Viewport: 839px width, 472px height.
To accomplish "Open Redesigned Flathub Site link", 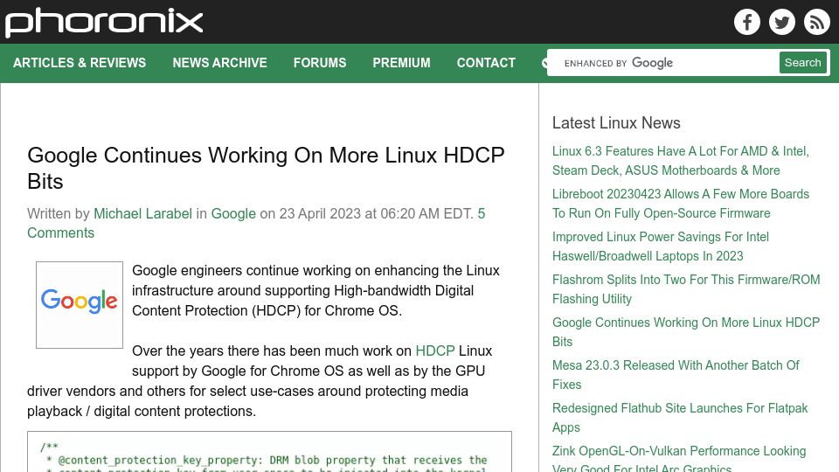I will click(x=680, y=418).
